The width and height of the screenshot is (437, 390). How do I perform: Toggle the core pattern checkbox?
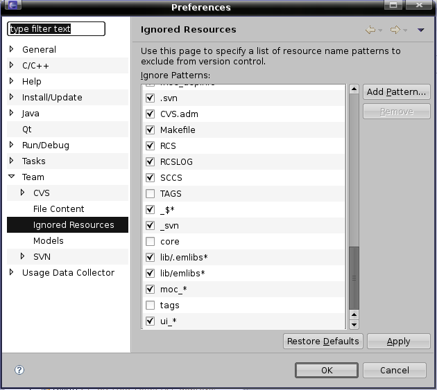click(150, 241)
